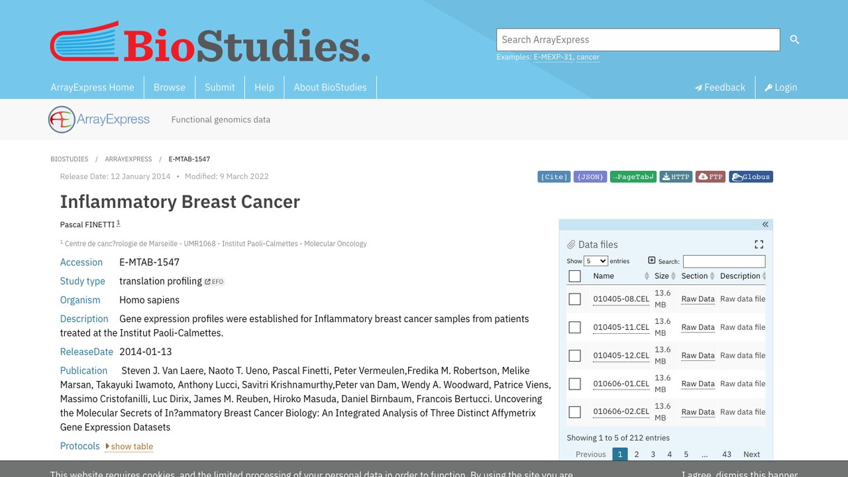Select checkbox for 010405-12.CEL
848x477 pixels.
(574, 356)
